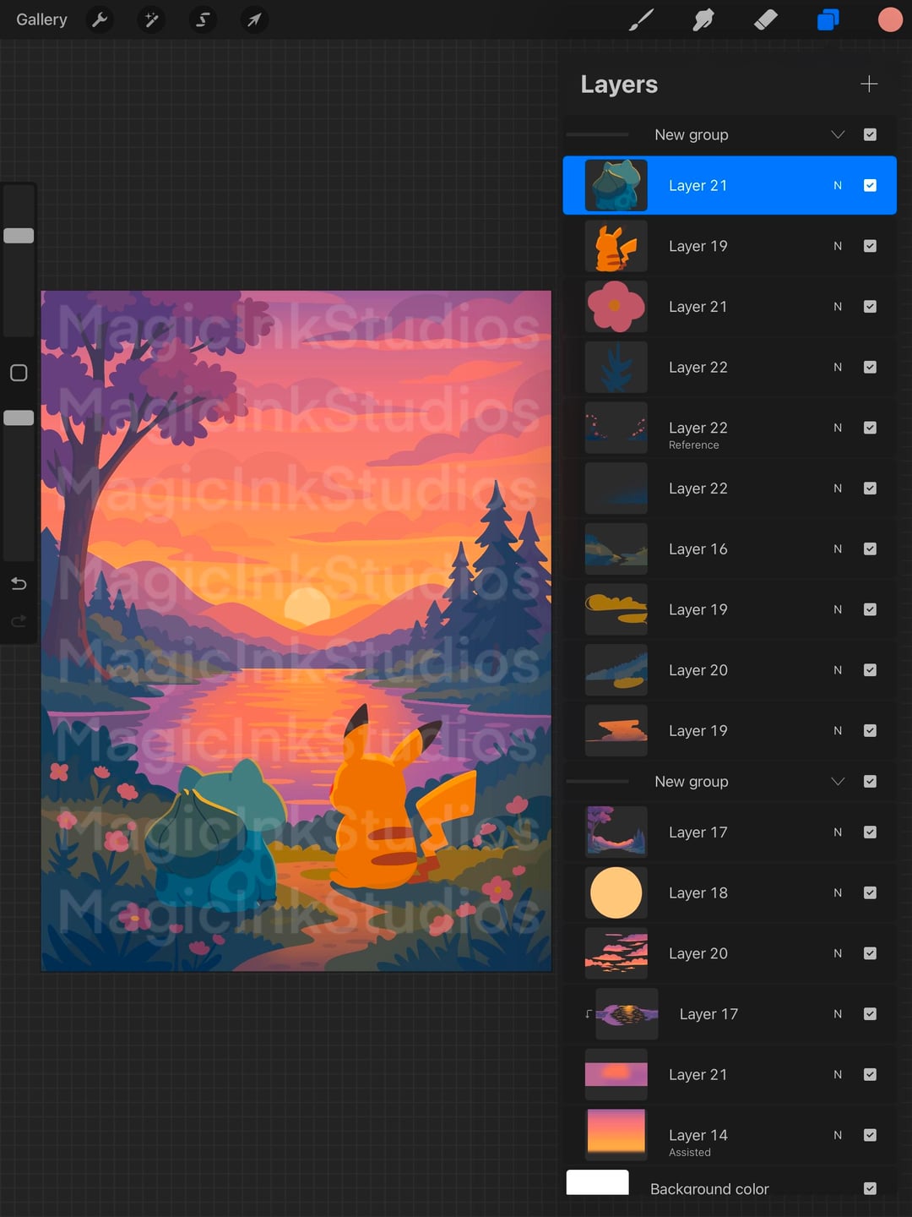Image resolution: width=912 pixels, height=1217 pixels.
Task: Close the Layers panel via layers icon
Action: [828, 19]
